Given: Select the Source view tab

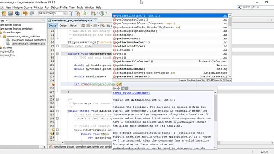Looking at the screenshot, I should (52, 26).
